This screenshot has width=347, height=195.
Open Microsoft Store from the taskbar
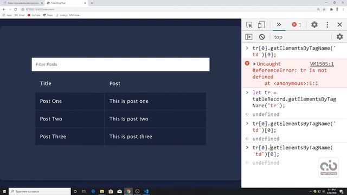[x=111, y=191]
